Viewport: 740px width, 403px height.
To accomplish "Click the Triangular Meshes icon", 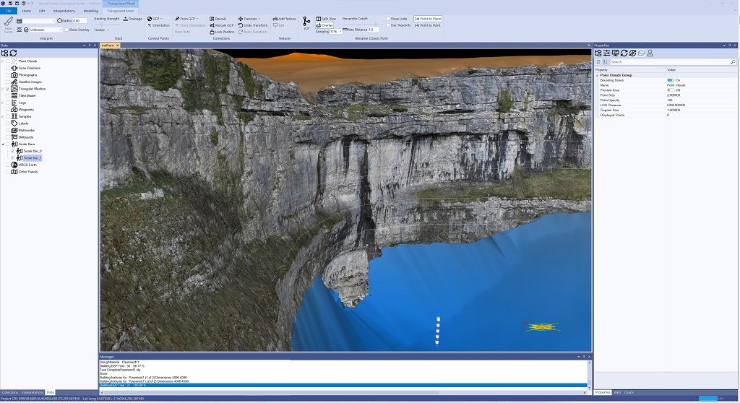I will pos(14,89).
